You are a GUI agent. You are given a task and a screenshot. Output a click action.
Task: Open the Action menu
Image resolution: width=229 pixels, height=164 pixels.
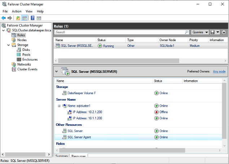pyautogui.click(x=17, y=12)
